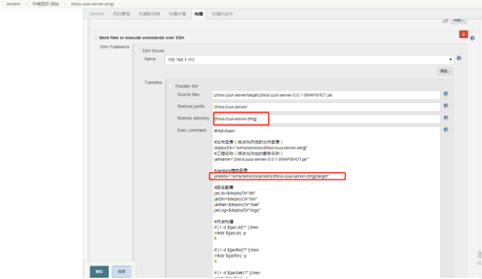
Task: Switch to the 构建后操作 tab
Action: click(222, 14)
